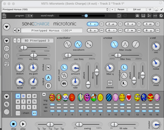Select sine pitch mod mode
Image resolution: width=164 pixels, height=130 pixels.
(x=64, y=75)
